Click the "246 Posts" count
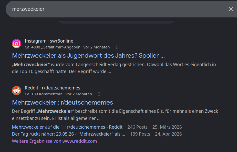Screen dimensions: 237x152 coord(137,127)
